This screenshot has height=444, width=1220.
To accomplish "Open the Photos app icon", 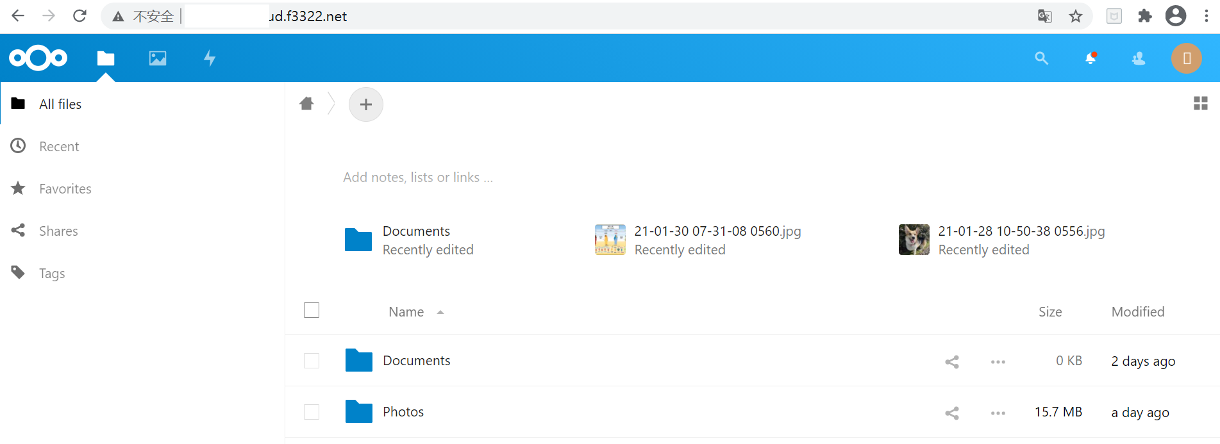I will coord(158,58).
